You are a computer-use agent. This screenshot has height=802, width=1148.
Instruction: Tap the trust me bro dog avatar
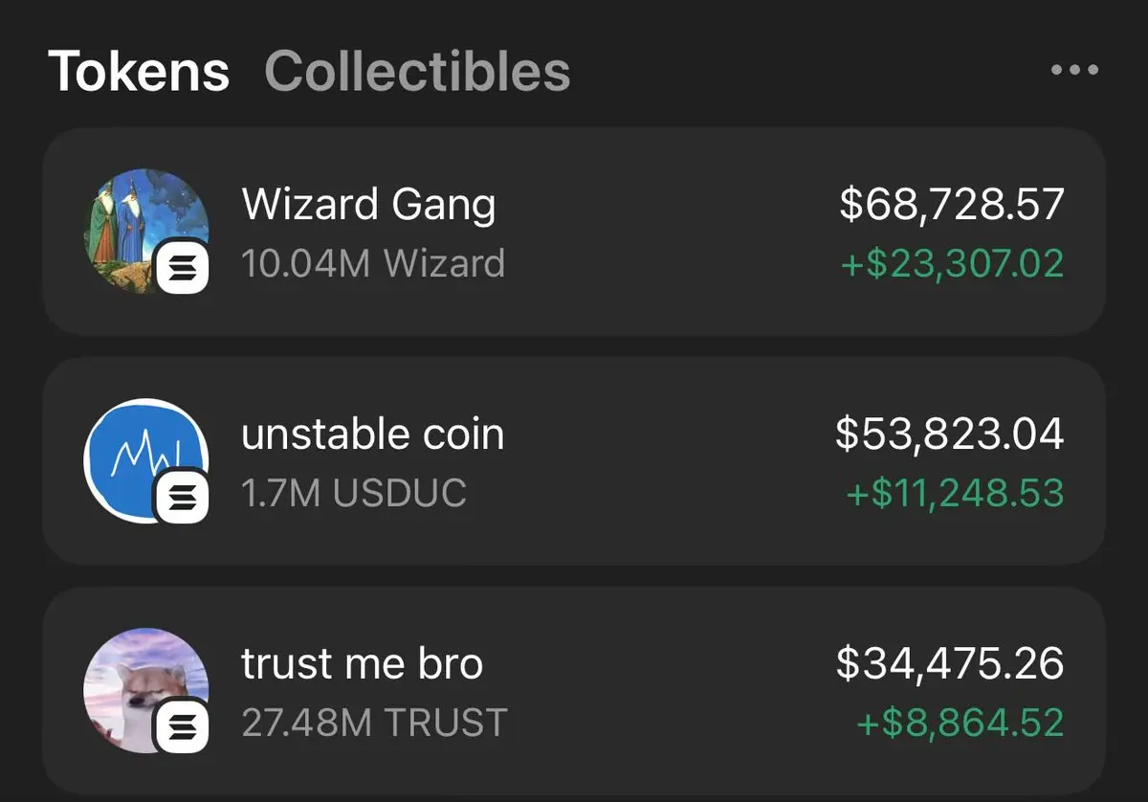coord(146,691)
